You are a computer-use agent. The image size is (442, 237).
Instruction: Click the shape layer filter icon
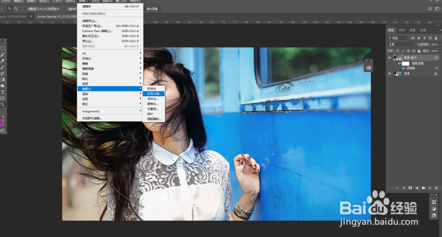pyautogui.click(x=430, y=38)
